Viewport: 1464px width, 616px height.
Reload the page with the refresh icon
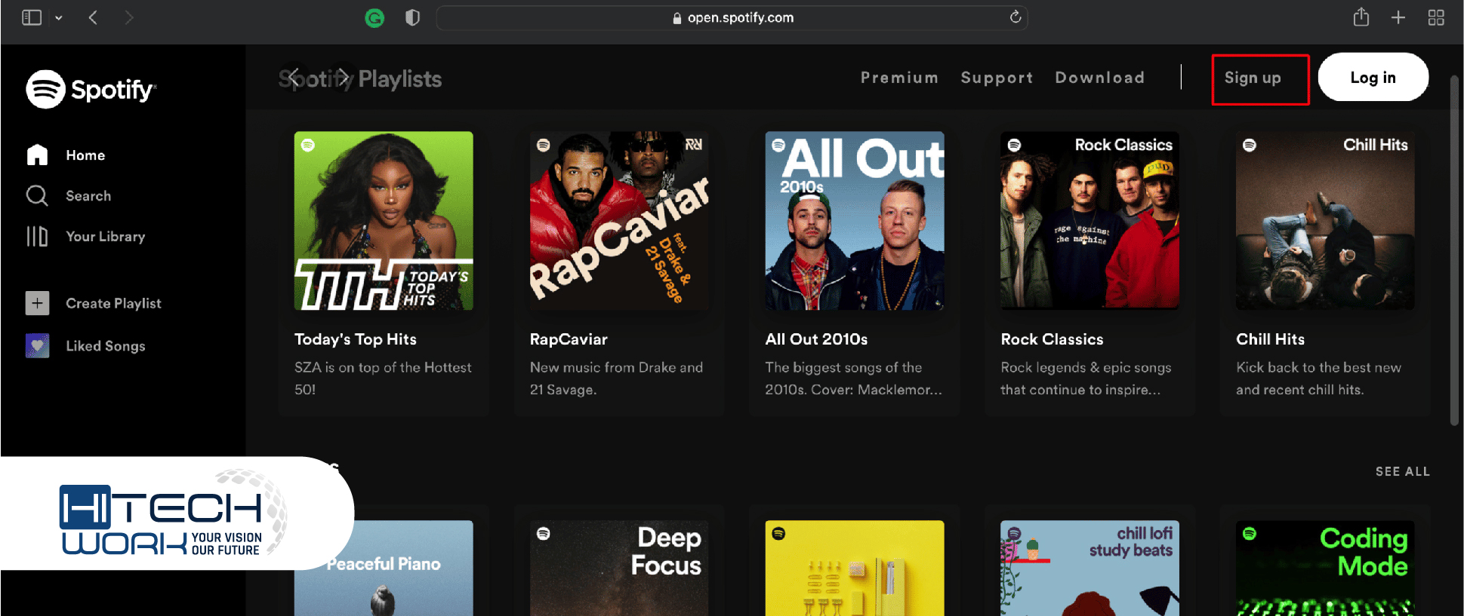[x=1016, y=17]
